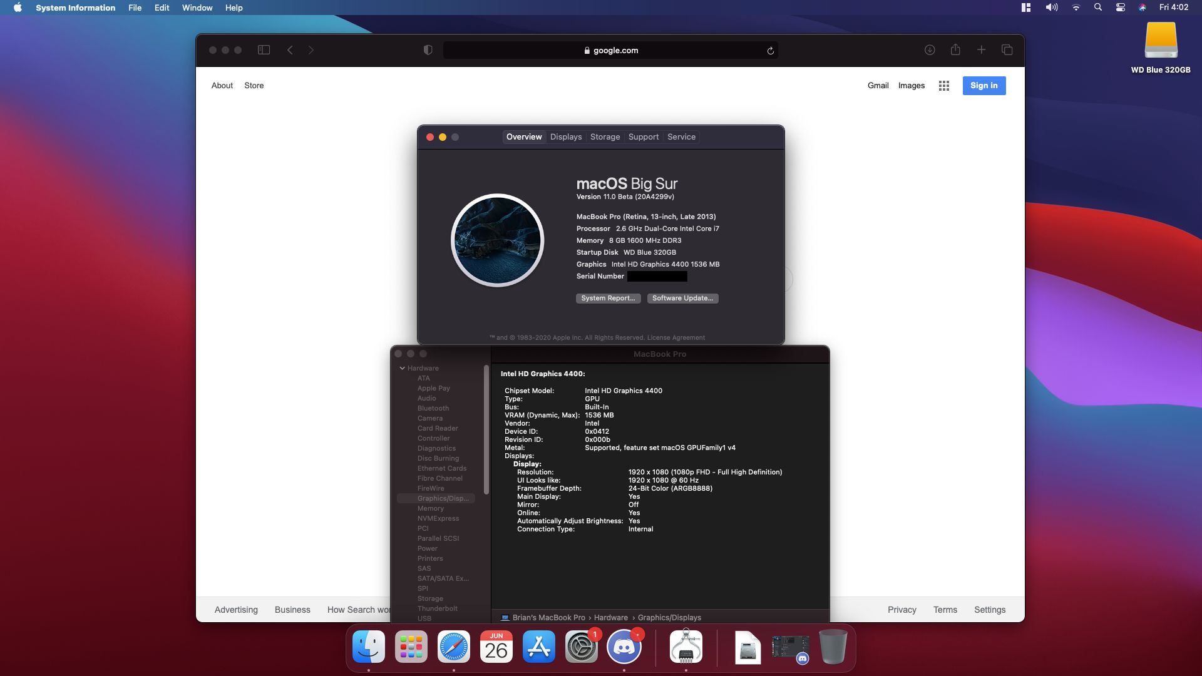This screenshot has height=676, width=1202.
Task: Open System Preferences from the Dock
Action: 580,647
